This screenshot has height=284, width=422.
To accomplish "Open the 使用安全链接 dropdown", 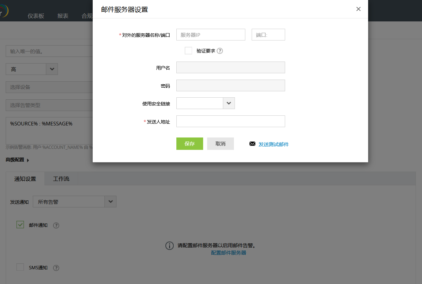I will (x=229, y=103).
